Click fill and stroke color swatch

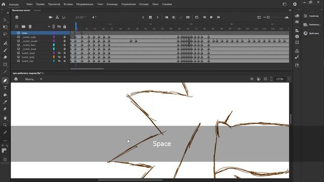[x=5, y=151]
